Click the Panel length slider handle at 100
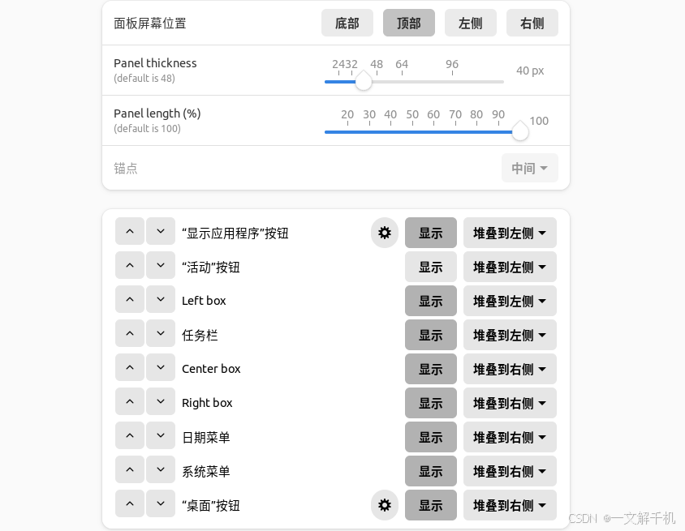The width and height of the screenshot is (685, 531). [519, 131]
